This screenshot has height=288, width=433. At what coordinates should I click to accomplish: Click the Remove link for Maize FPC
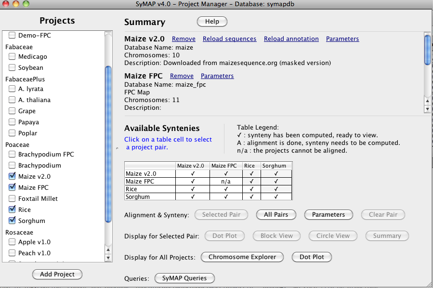[x=182, y=76]
